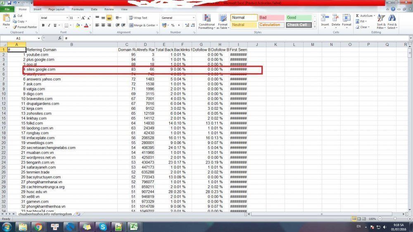Image resolution: width=413 pixels, height=232 pixels.
Task: Apply the Good cell style
Action: point(299,18)
